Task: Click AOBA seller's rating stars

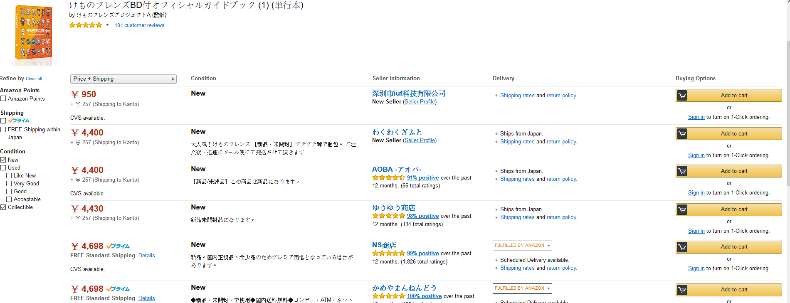Action: 388,177
